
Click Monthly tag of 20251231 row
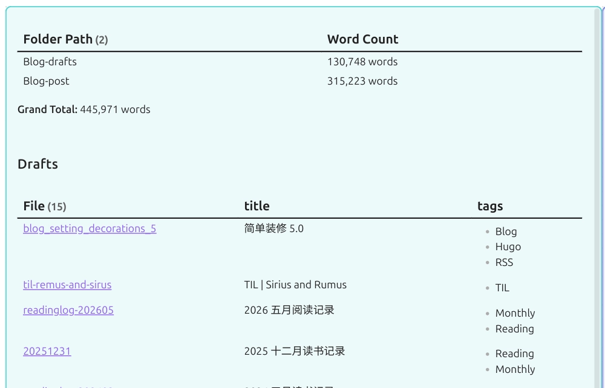515,369
